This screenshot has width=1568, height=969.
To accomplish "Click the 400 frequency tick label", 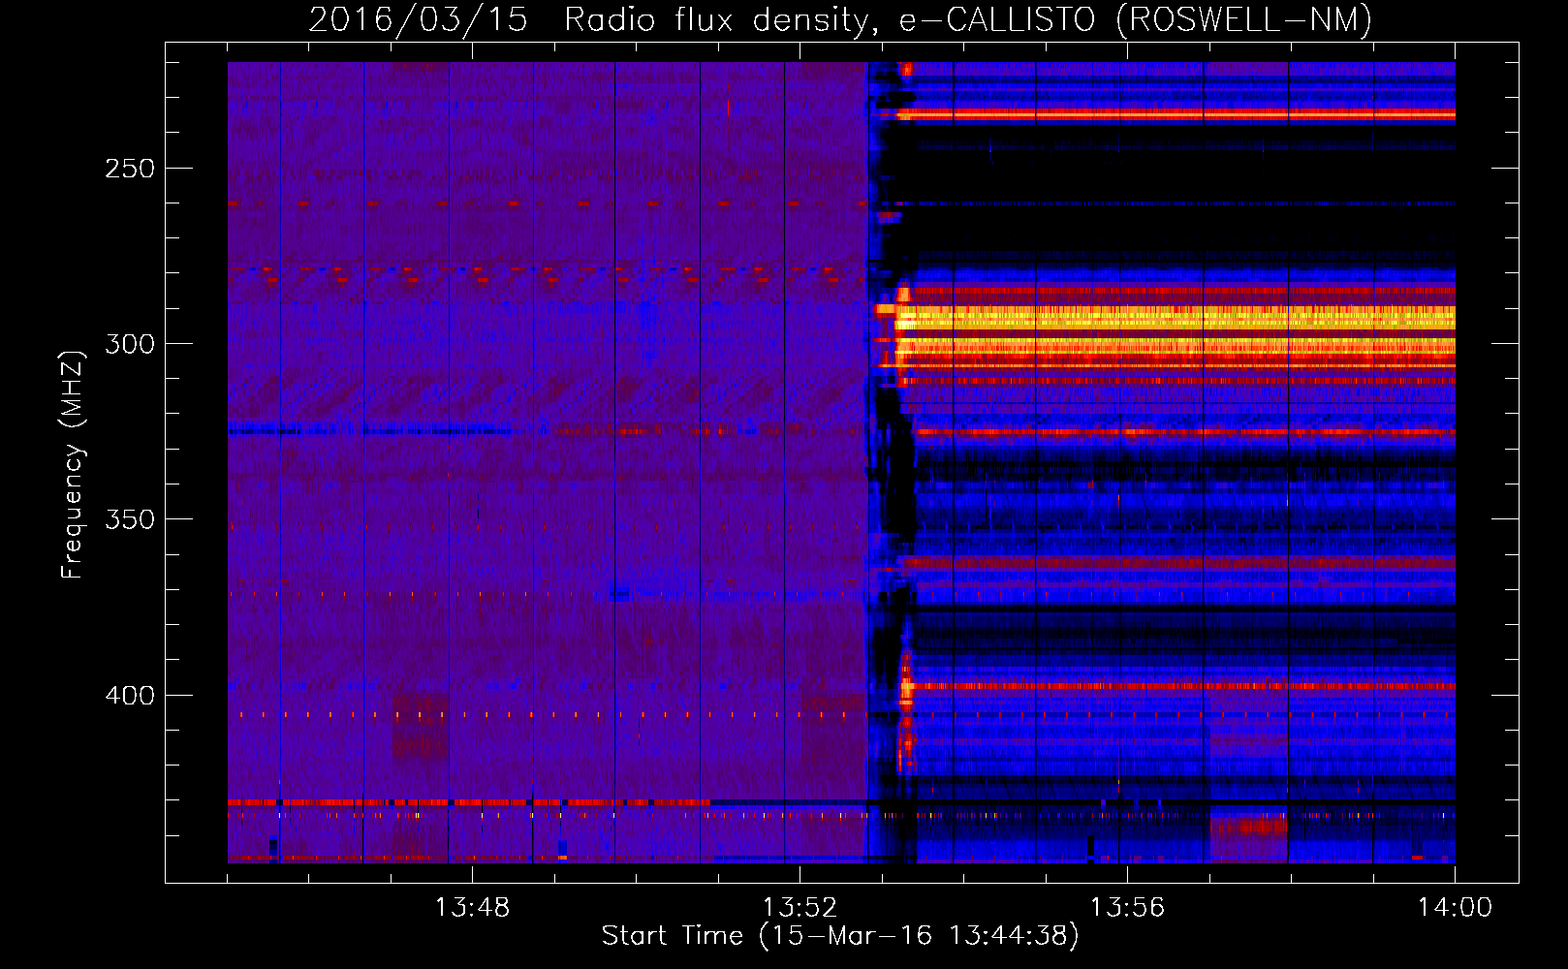I will [130, 696].
